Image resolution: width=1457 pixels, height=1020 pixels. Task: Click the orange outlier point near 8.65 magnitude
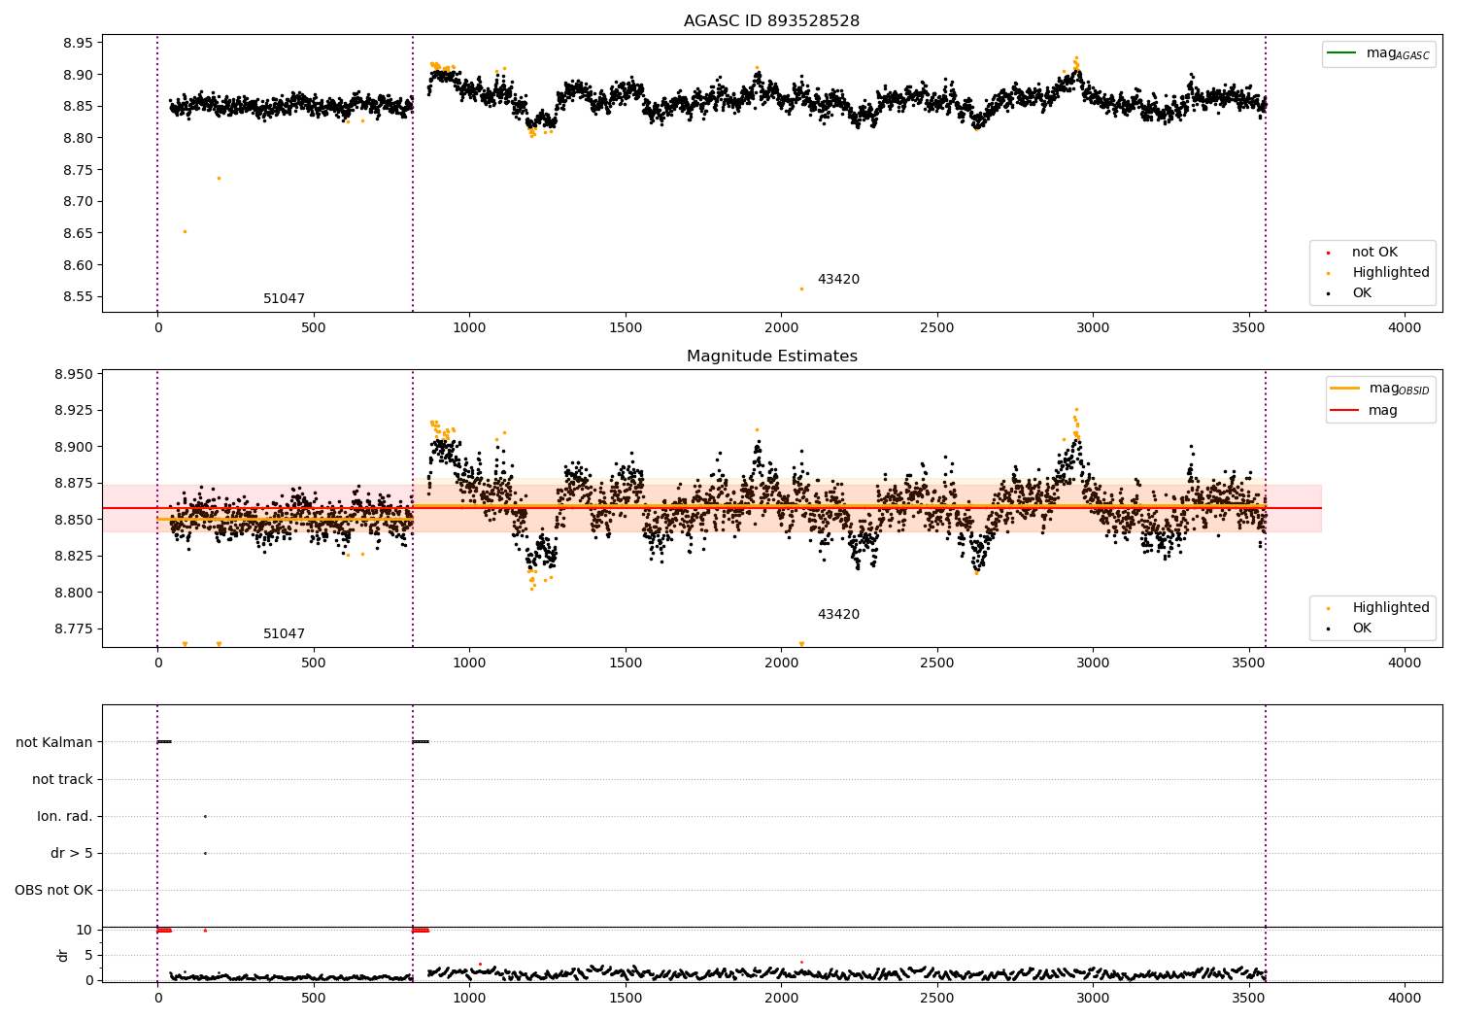[x=185, y=231]
